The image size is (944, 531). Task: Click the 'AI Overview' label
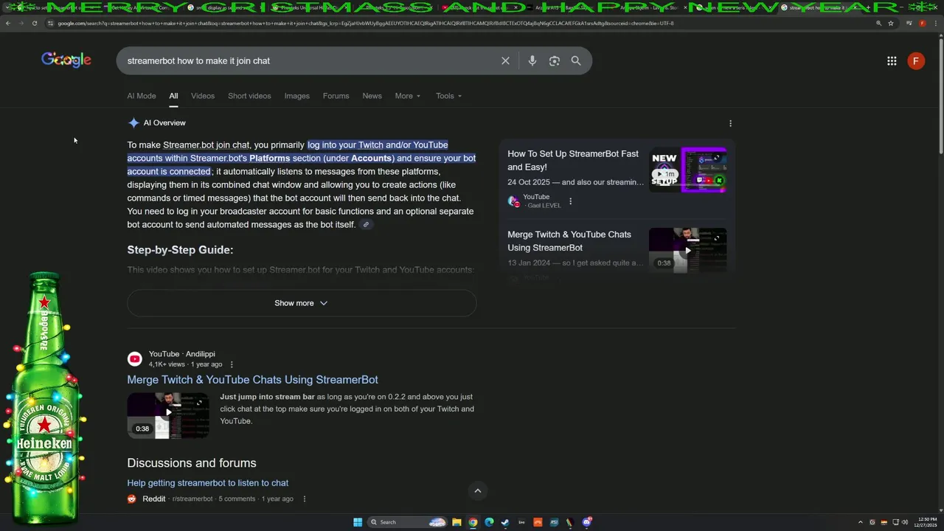[164, 123]
